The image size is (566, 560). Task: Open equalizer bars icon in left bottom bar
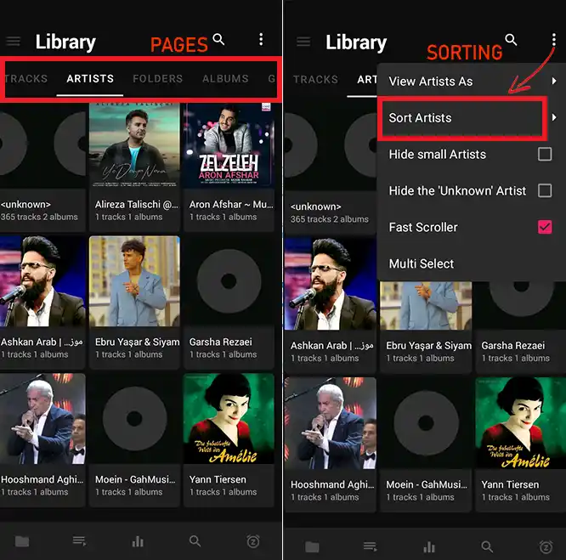click(x=138, y=541)
